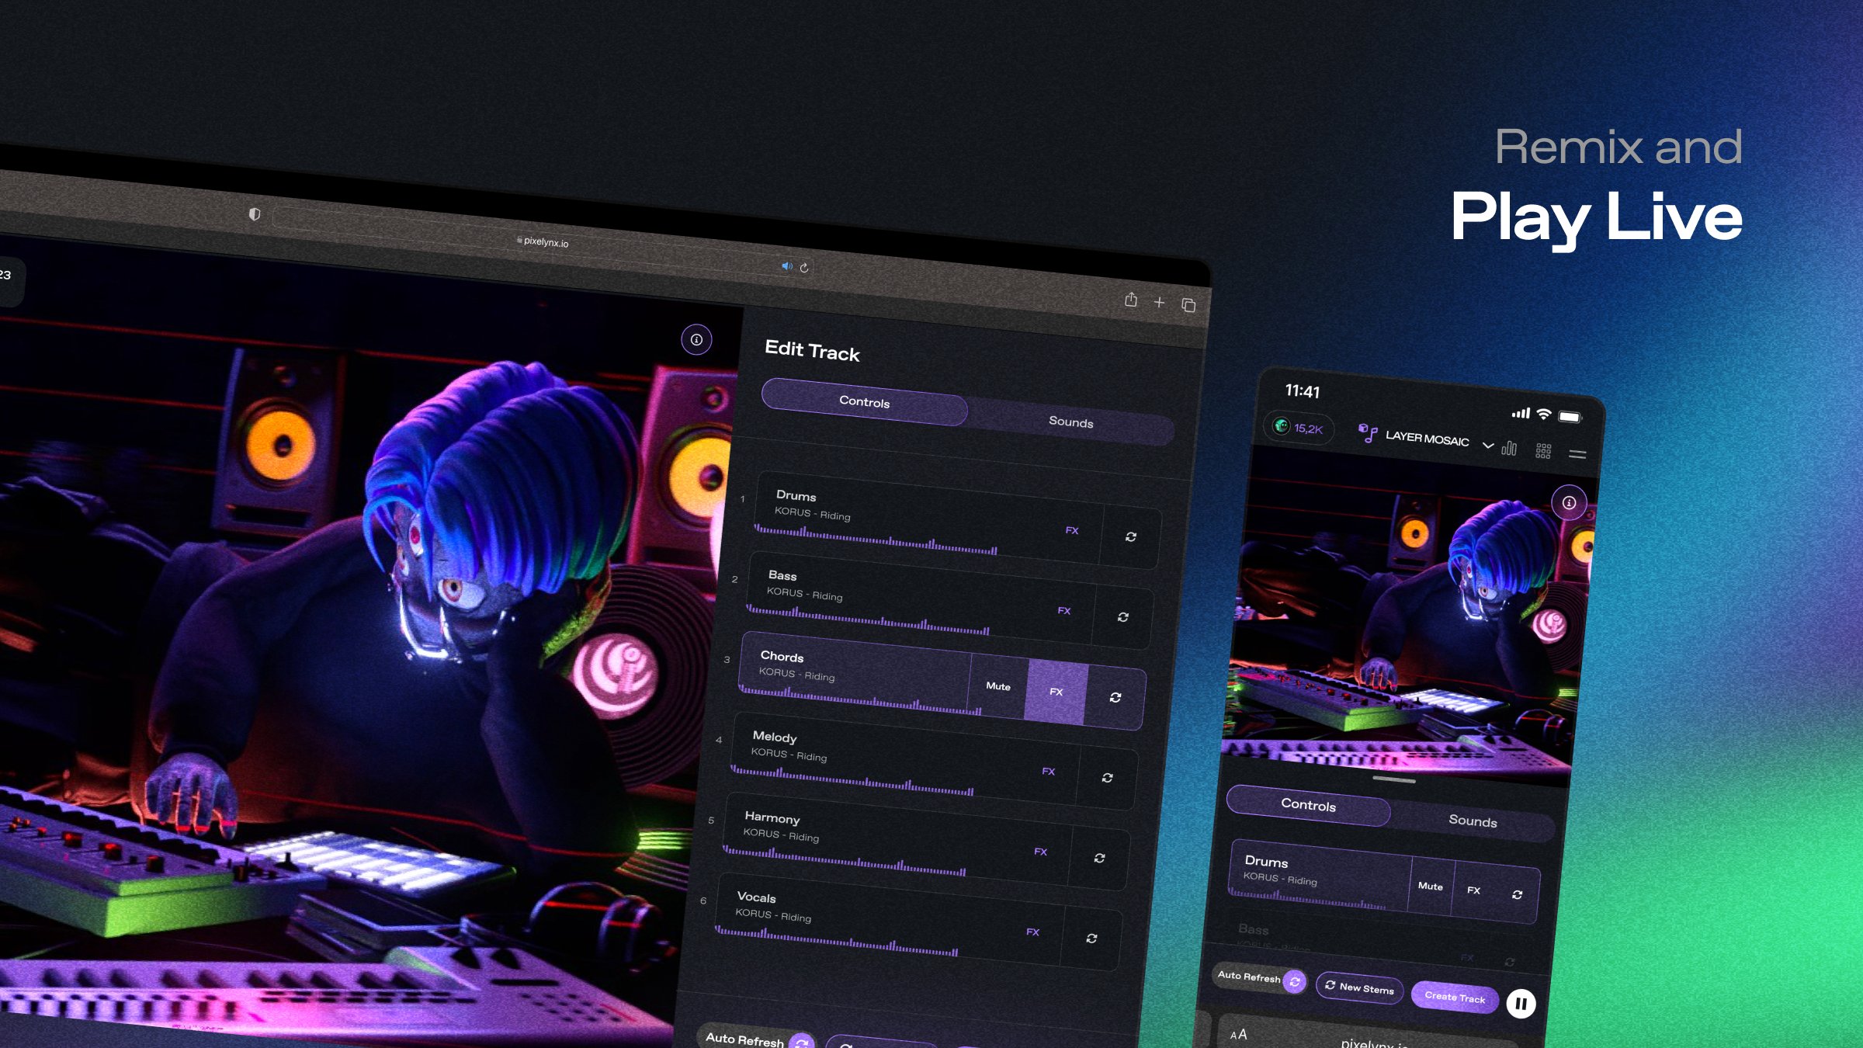
Task: Mute the Chords track on the desktop
Action: tap(998, 686)
